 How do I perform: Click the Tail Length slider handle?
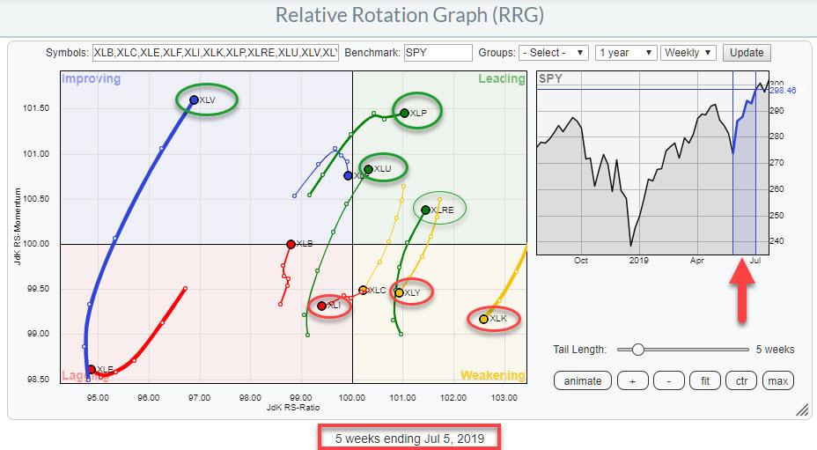[x=637, y=350]
